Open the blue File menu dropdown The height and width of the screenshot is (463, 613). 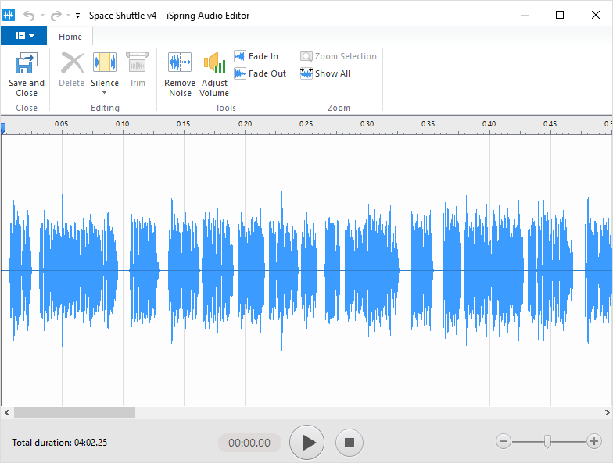point(23,36)
